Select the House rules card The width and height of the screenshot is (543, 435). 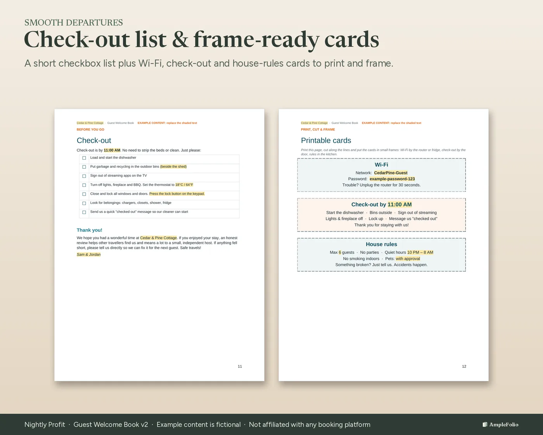[382, 254]
